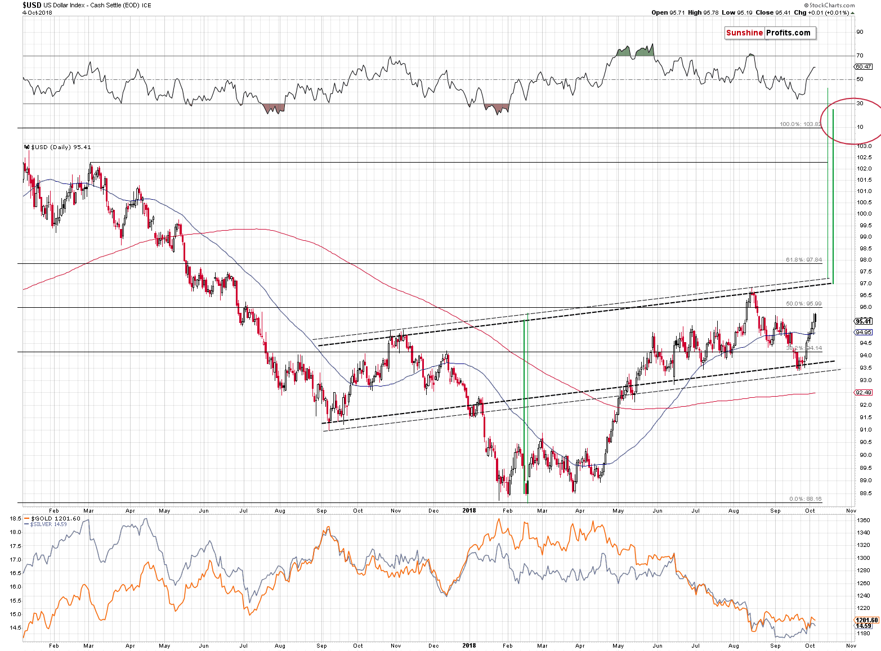Click the $USD (Daily) 95.41 legend
881x651 pixels.
[57, 147]
